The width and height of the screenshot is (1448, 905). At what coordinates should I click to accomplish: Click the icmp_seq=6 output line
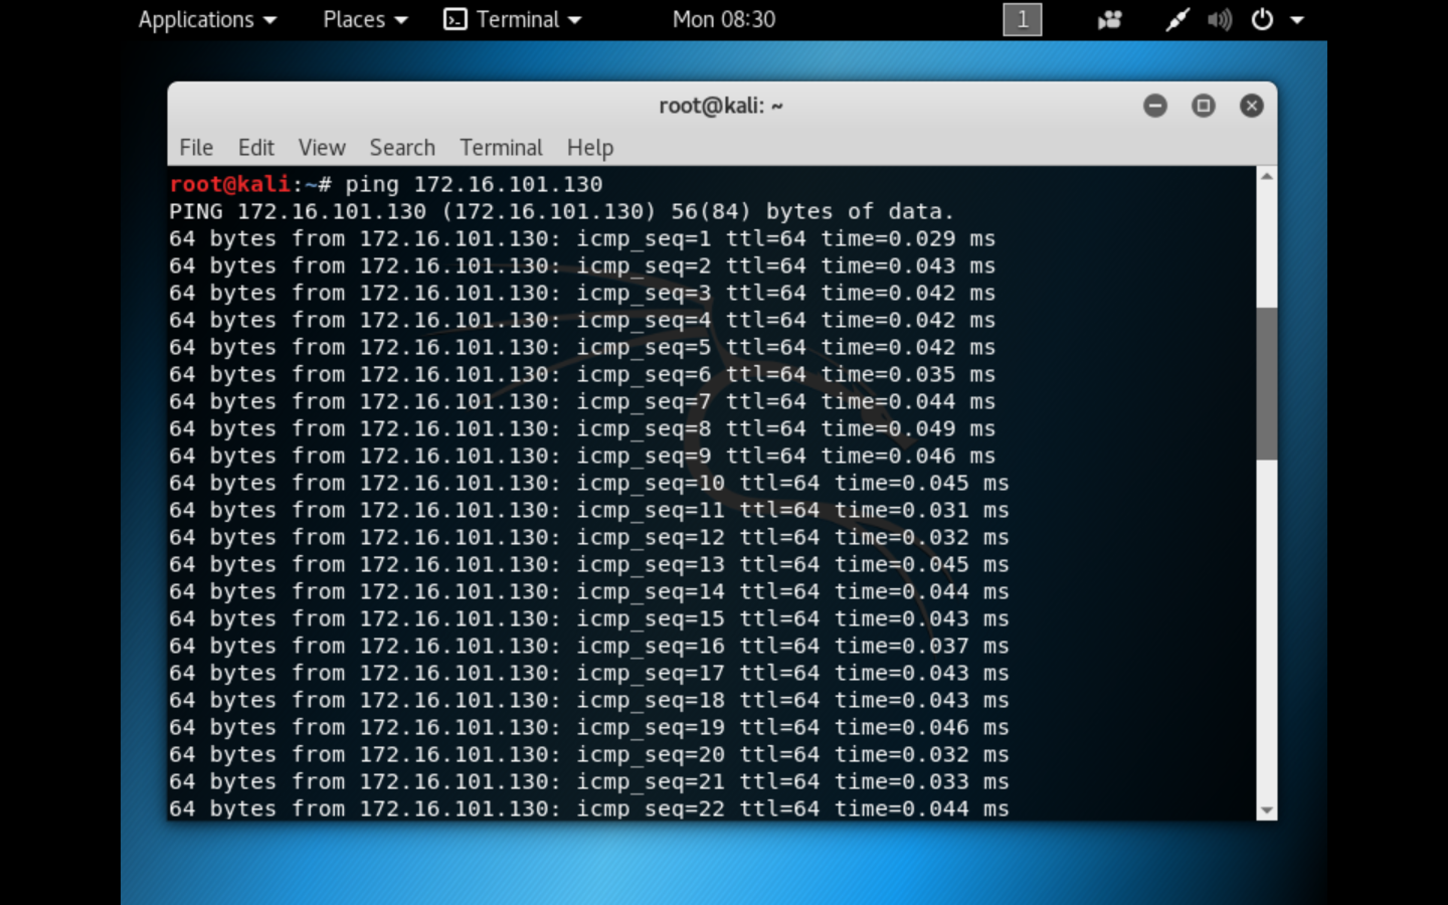[x=582, y=375]
